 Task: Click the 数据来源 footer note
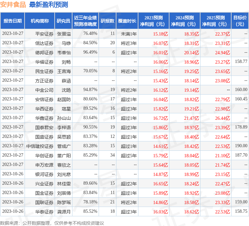point(52,223)
